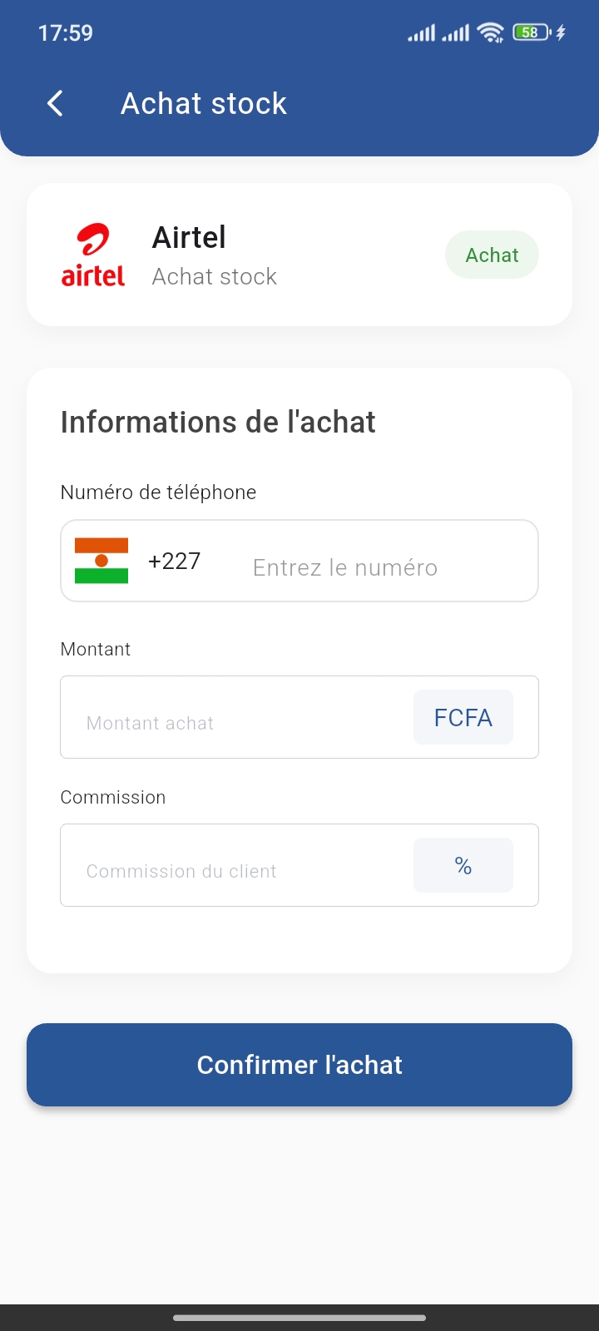The height and width of the screenshot is (1331, 599).
Task: Tap the clock showing 17:59
Action: pos(66,33)
